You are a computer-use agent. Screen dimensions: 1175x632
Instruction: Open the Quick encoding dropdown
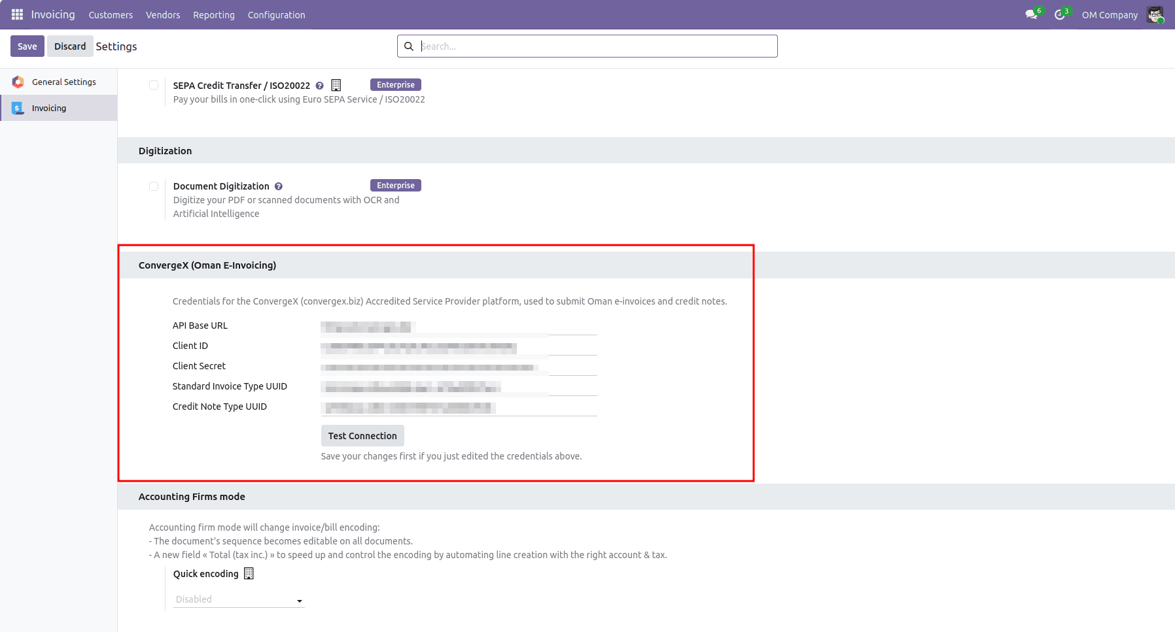(x=239, y=599)
